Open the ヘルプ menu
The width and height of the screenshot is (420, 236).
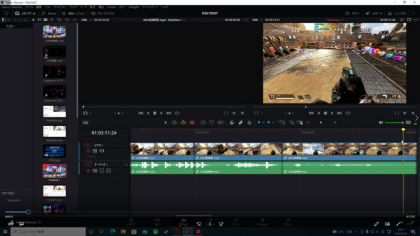(x=164, y=7)
